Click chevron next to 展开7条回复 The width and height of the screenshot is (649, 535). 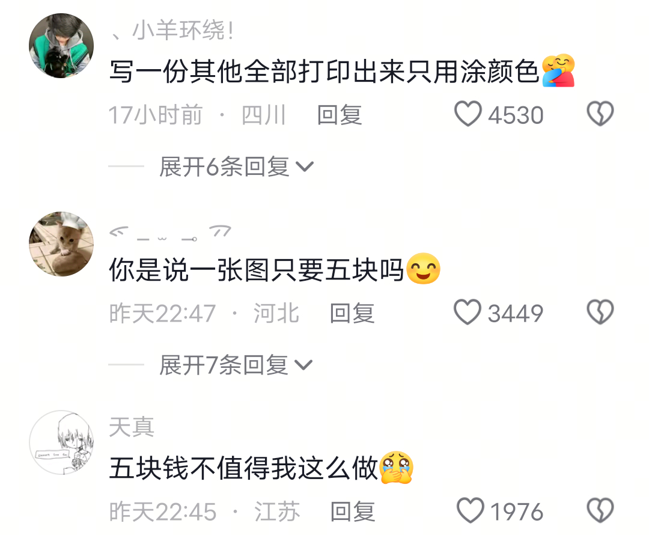(x=303, y=365)
